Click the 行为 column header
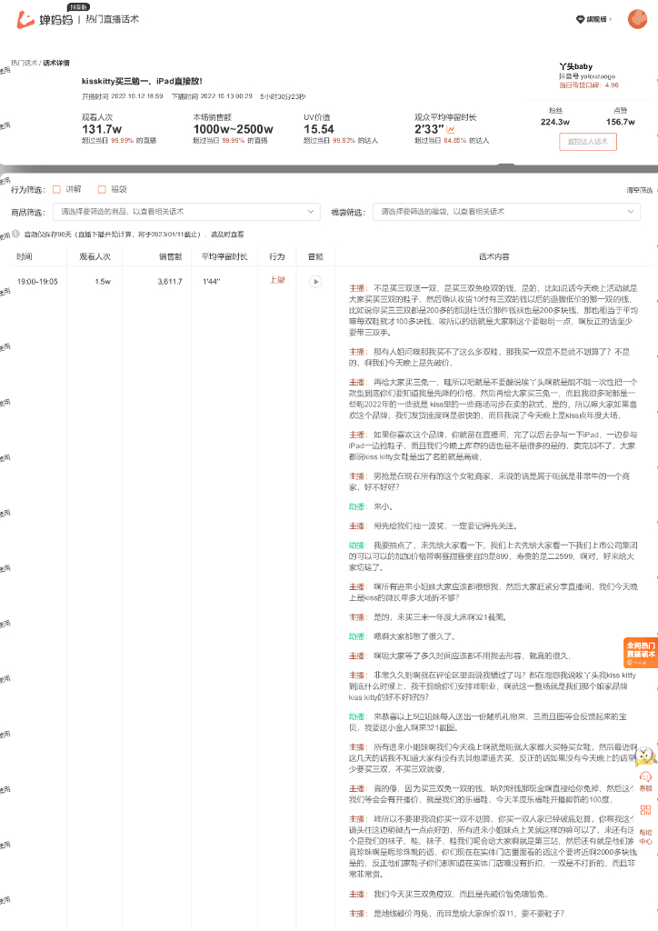 [277, 256]
